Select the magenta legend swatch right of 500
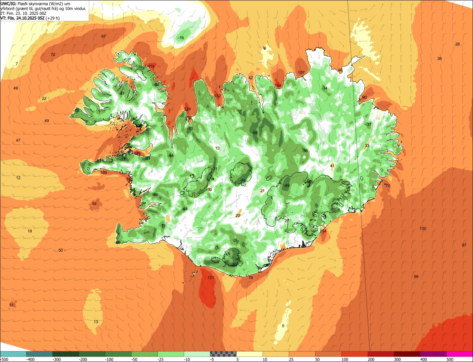Image resolution: width=473 pixels, height=362 pixels. pyautogui.click(x=460, y=354)
